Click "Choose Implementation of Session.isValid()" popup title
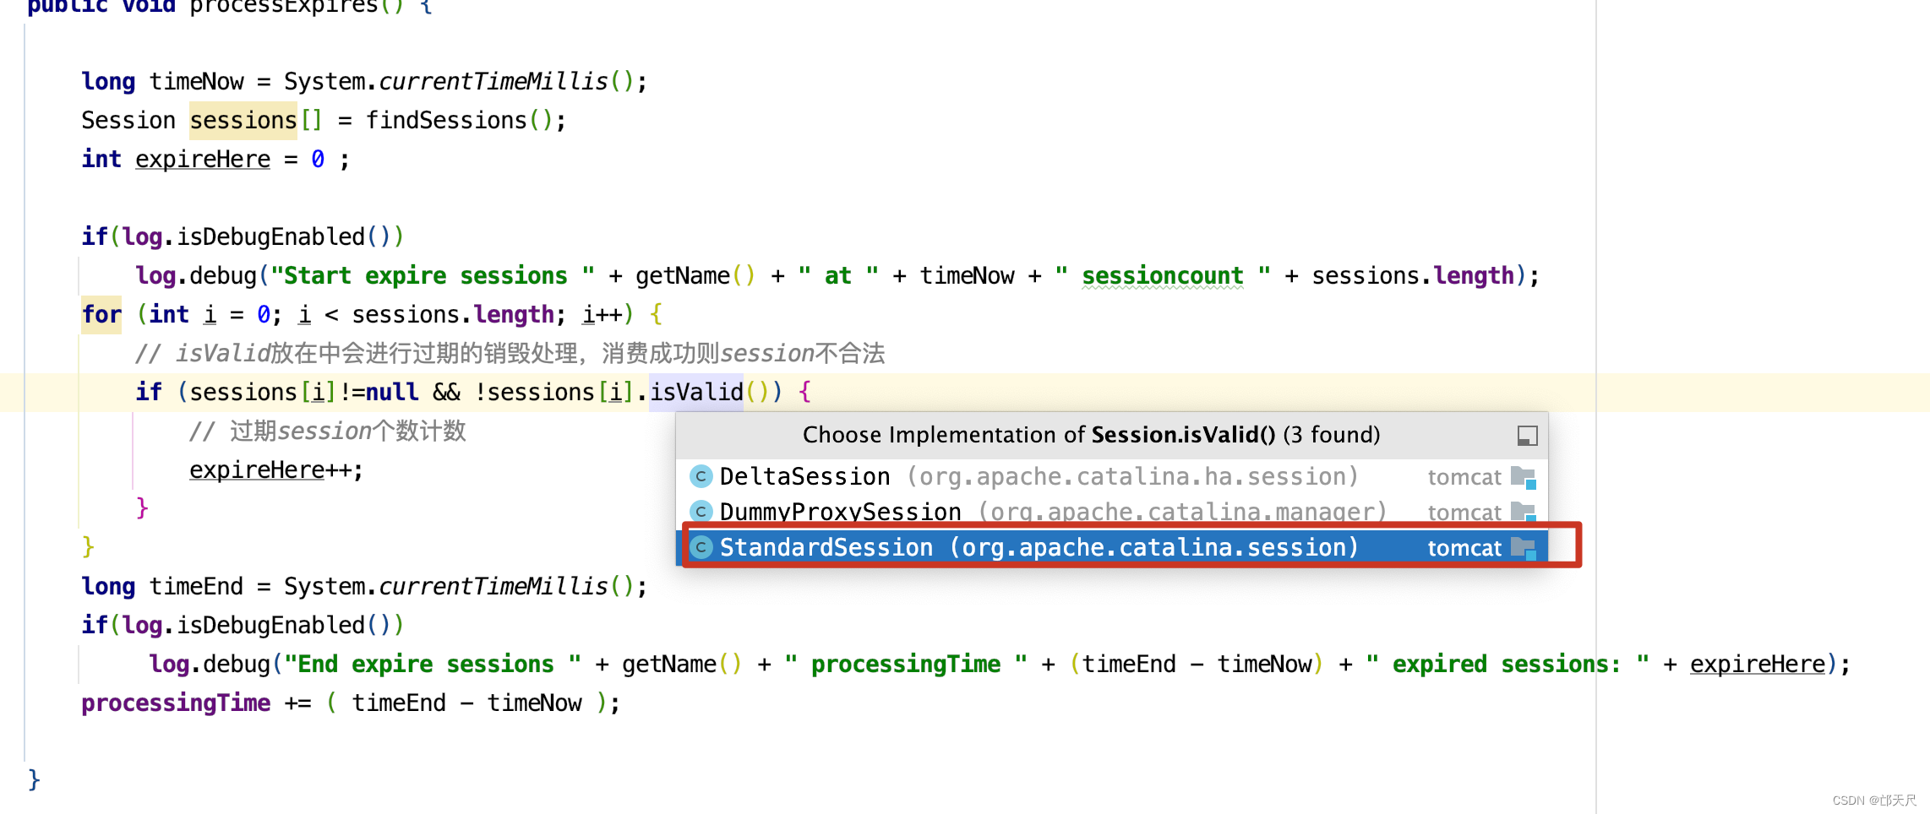The height and width of the screenshot is (814, 1930). (1091, 435)
